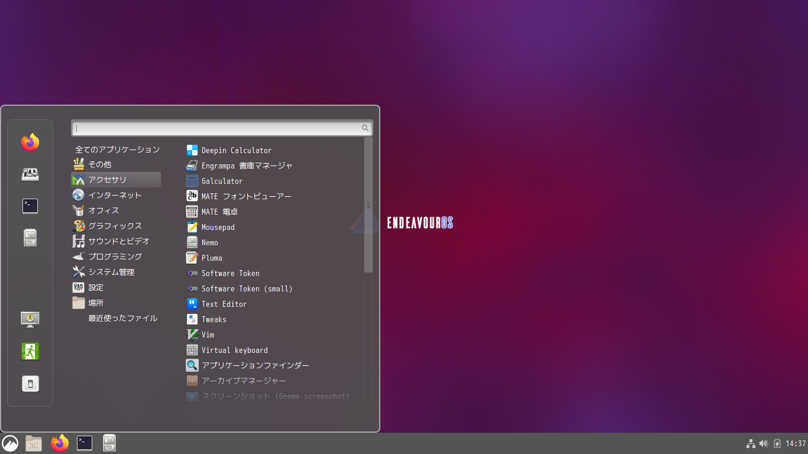The width and height of the screenshot is (808, 454).
Task: Open the network status tray icon
Action: (751, 443)
